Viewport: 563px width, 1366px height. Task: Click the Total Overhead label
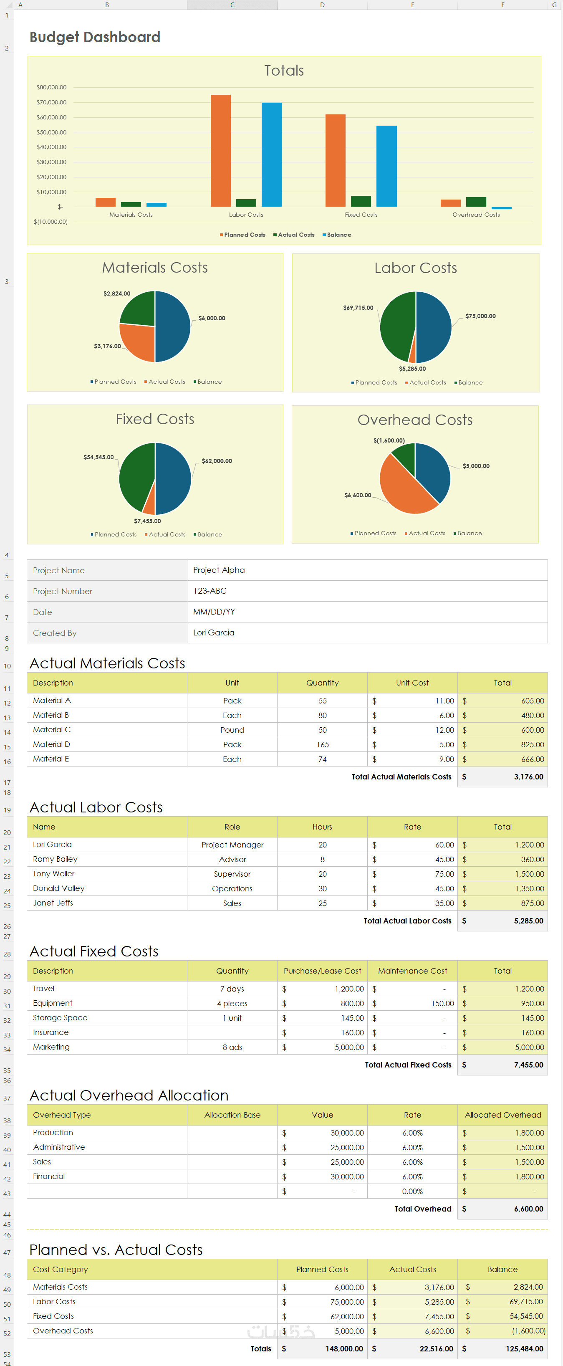click(x=422, y=1209)
